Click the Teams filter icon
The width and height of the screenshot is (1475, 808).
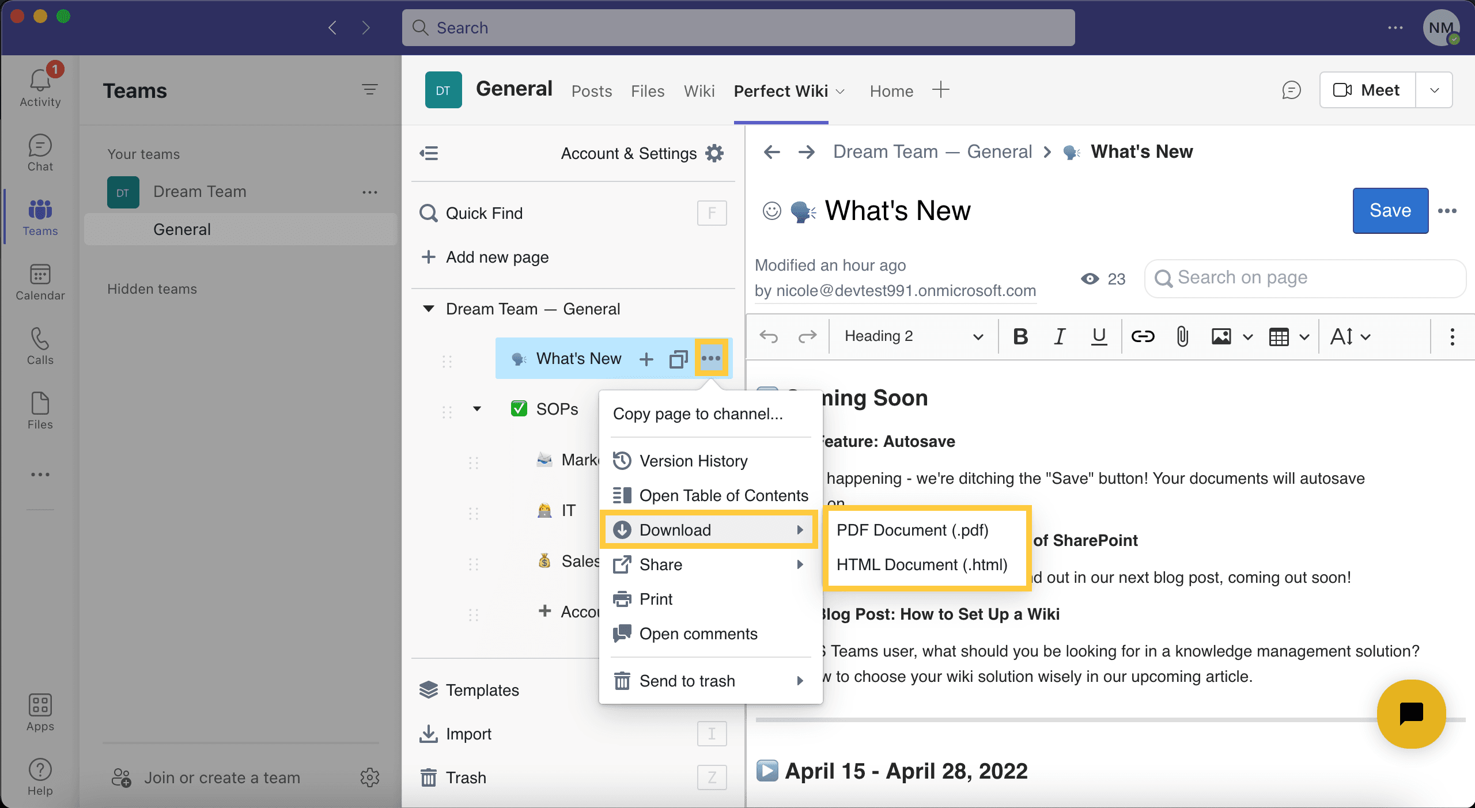click(370, 89)
